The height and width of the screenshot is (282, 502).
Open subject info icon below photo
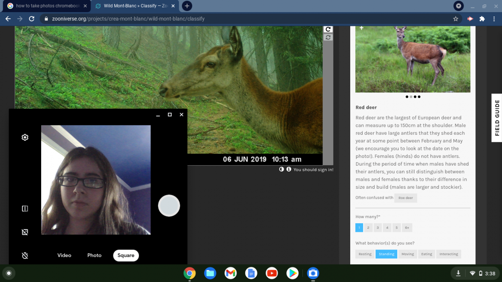289,170
